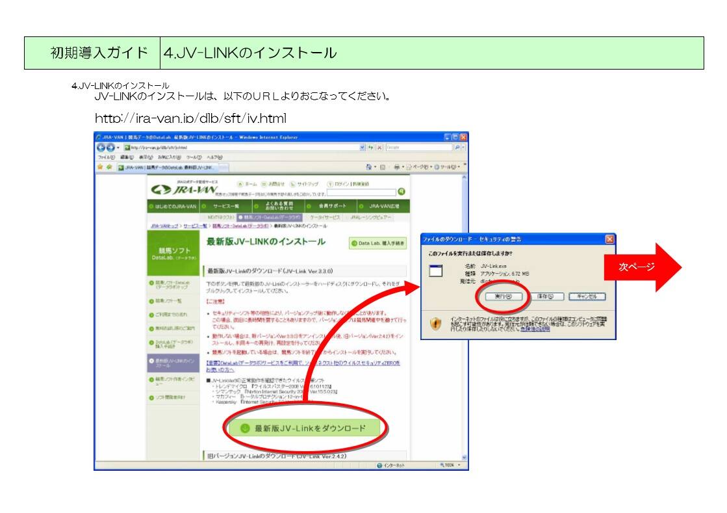
Task: Click the 保存(S) button in the download dialog
Action: (x=545, y=296)
